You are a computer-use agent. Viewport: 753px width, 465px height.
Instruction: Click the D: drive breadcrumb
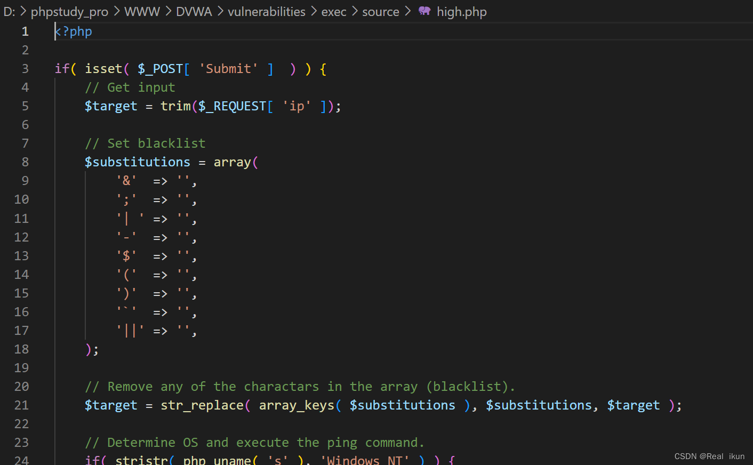tap(9, 12)
